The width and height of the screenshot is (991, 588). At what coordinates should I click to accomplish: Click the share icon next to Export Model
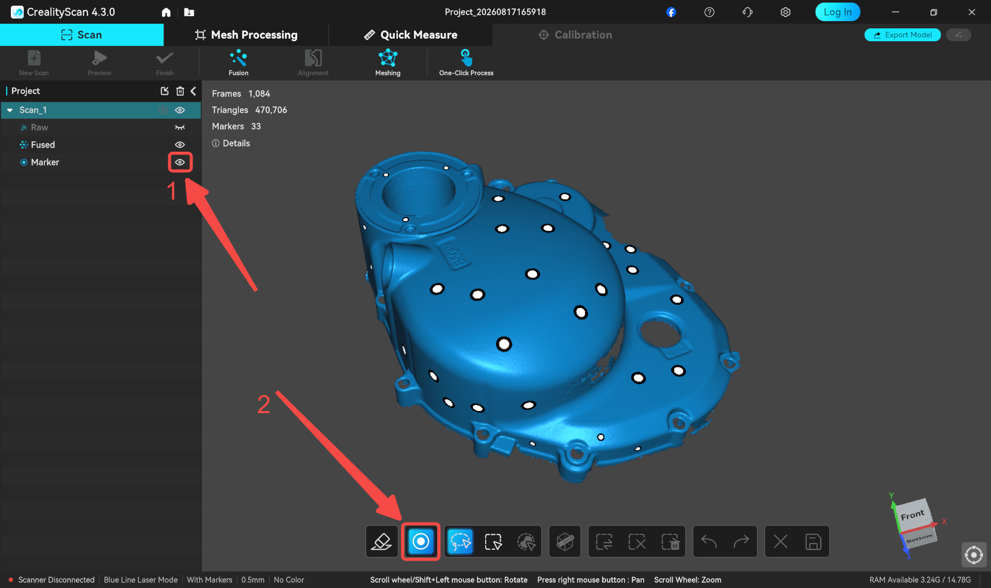[958, 35]
